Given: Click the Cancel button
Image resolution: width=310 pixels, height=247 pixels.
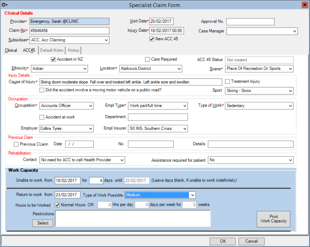Looking at the screenshot, I should 251,241.
